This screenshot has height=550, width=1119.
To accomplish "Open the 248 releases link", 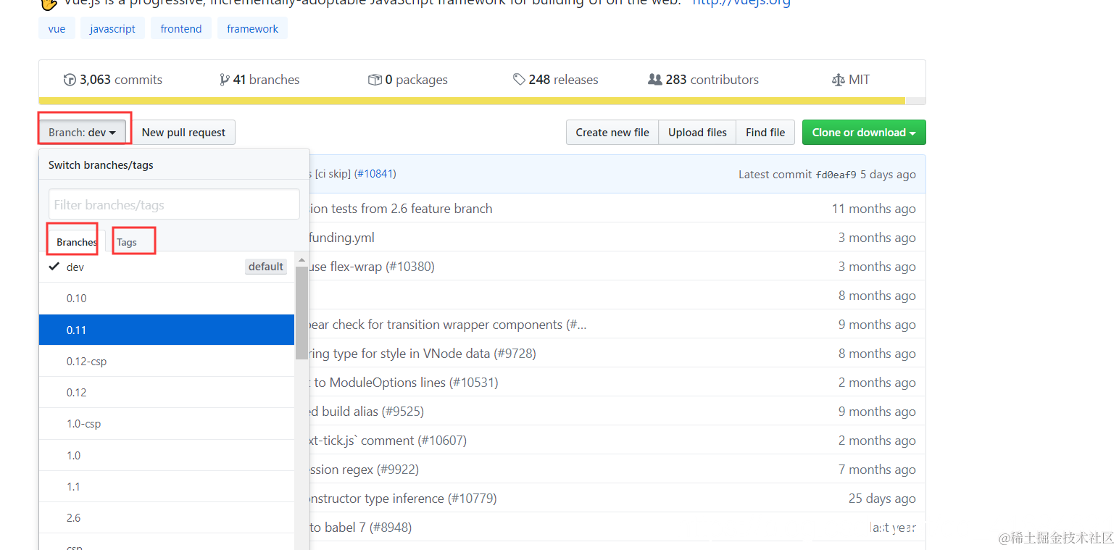I will coord(556,80).
